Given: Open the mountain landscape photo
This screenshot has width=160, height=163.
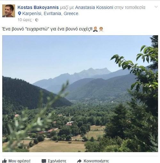Looking at the screenshot, I should (80, 94).
